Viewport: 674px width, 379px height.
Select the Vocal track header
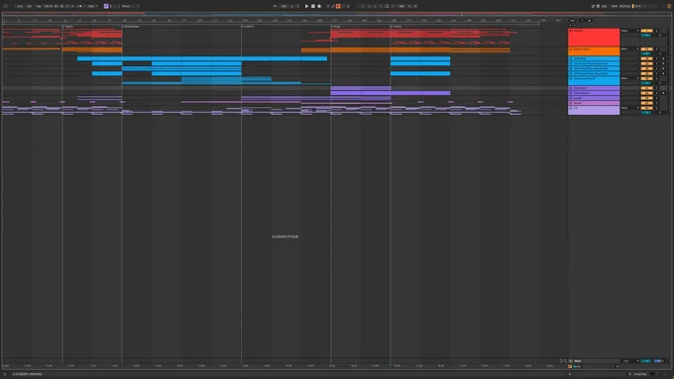point(594,103)
